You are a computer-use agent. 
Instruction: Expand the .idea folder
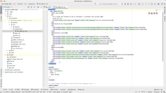(5, 12)
